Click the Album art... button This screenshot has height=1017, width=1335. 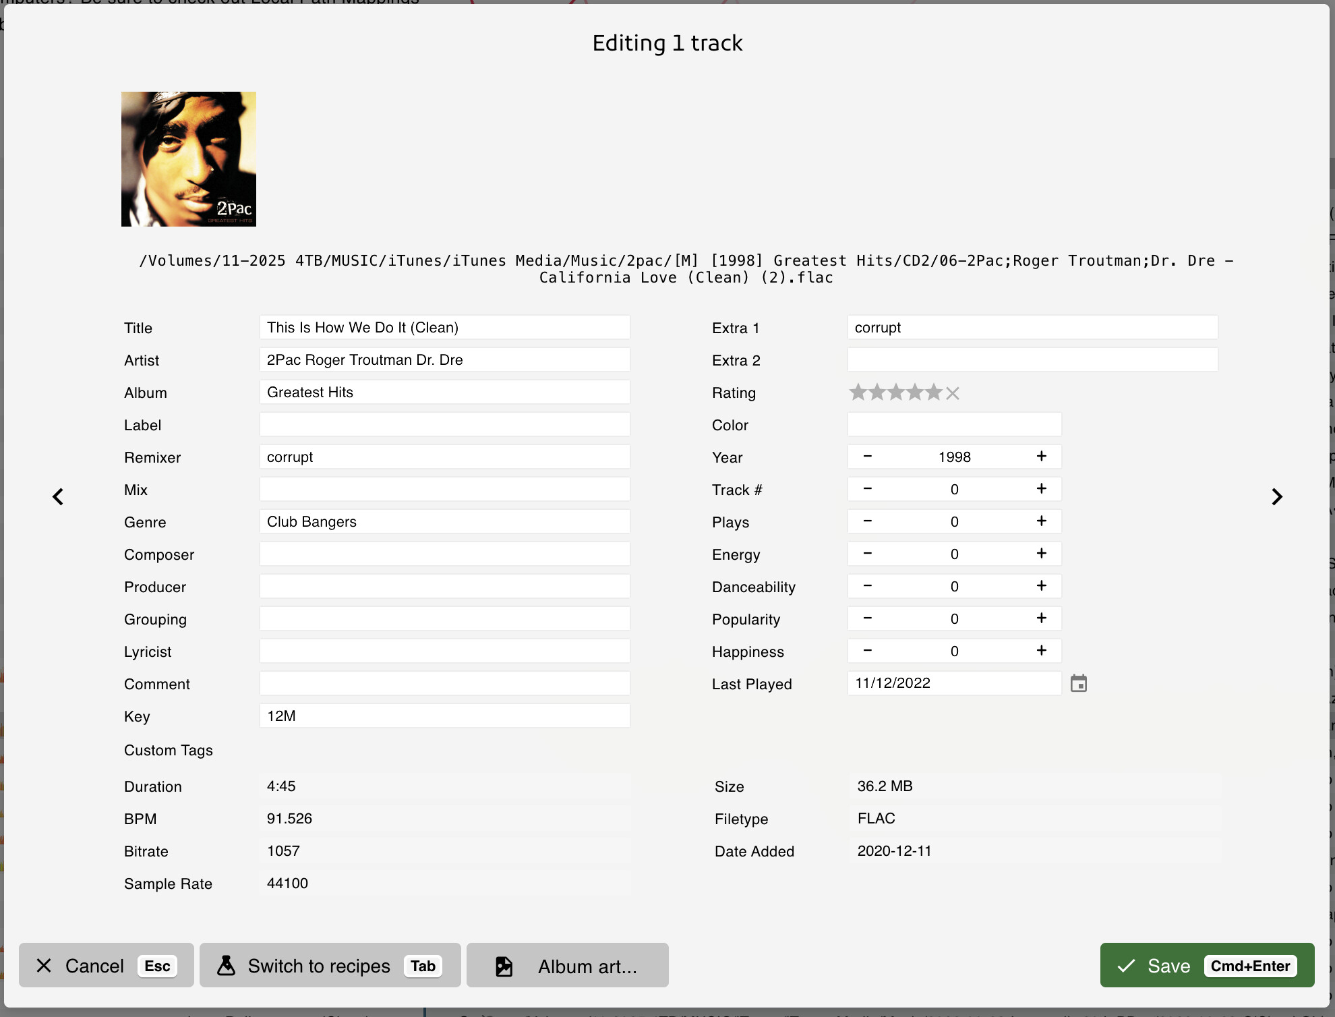click(567, 966)
